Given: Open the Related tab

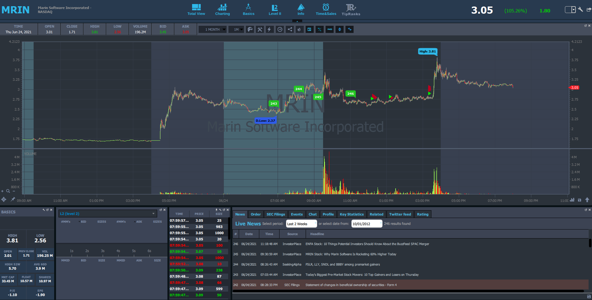Looking at the screenshot, I should click(377, 214).
